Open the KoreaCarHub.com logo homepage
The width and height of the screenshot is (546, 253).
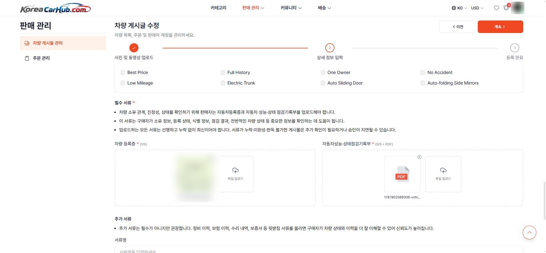pyautogui.click(x=55, y=8)
